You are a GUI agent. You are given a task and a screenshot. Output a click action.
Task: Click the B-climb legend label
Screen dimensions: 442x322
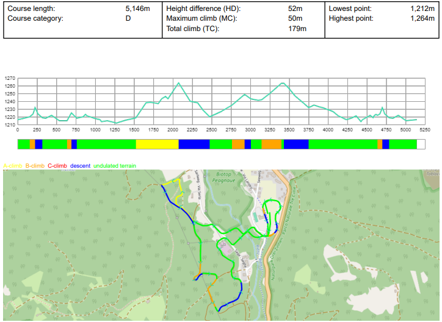pyautogui.click(x=35, y=166)
